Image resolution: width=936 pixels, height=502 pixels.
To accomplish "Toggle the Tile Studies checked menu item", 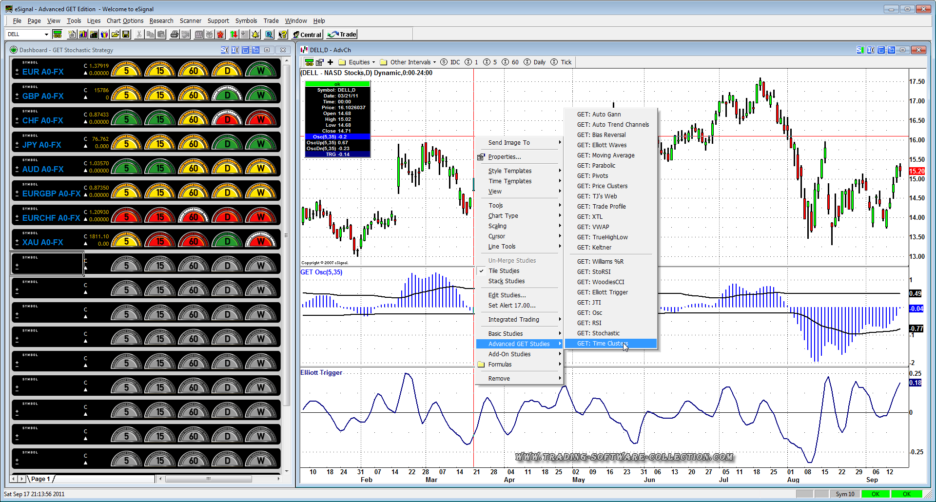I will (x=504, y=271).
